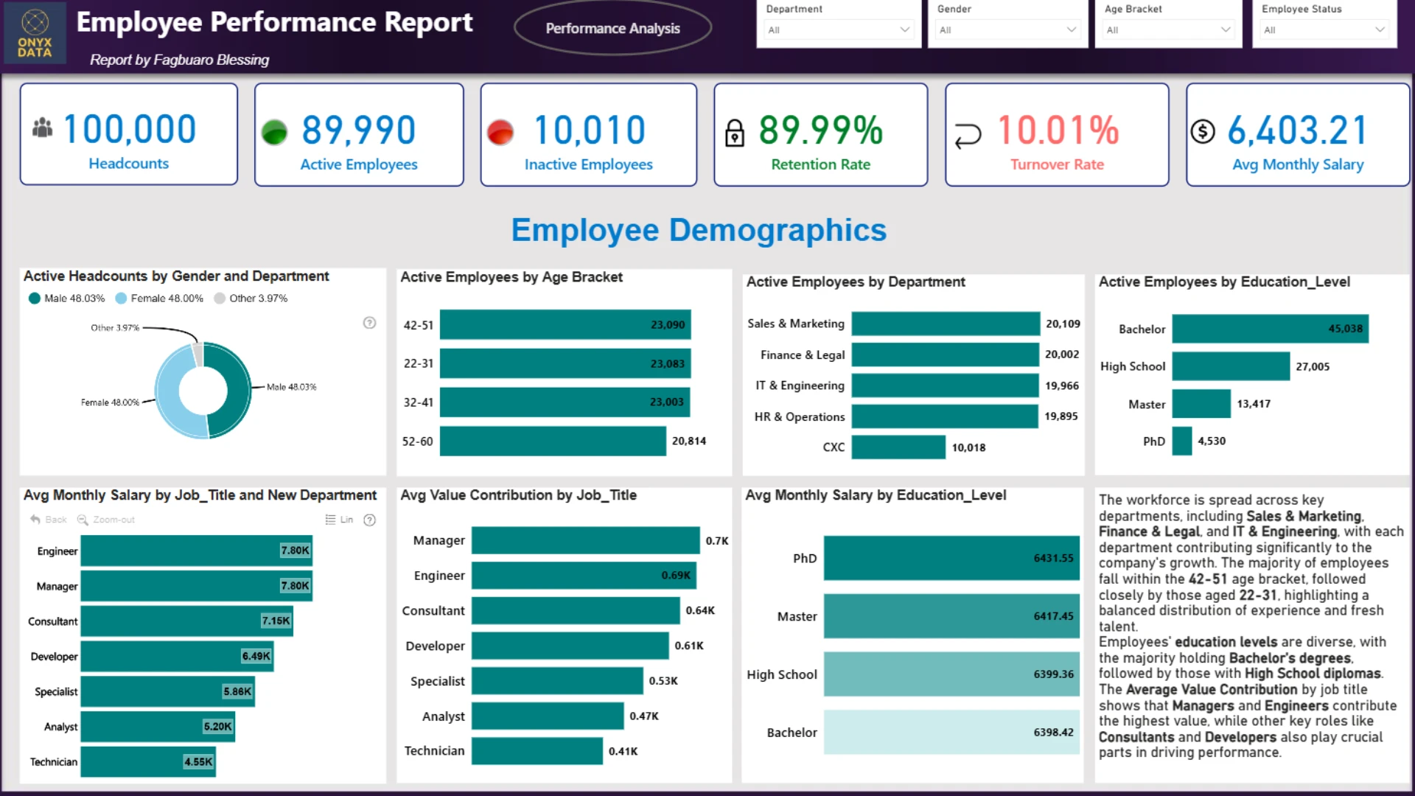Click the 100,000 Headcounts value
Screen dimensions: 1415x796
pos(130,130)
